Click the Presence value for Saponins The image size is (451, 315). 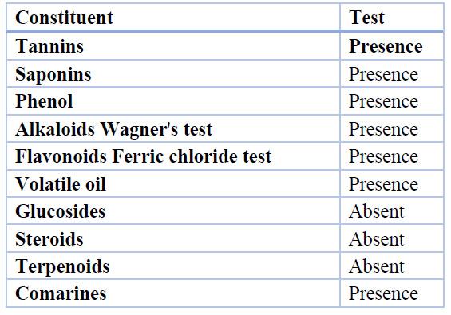[383, 74]
